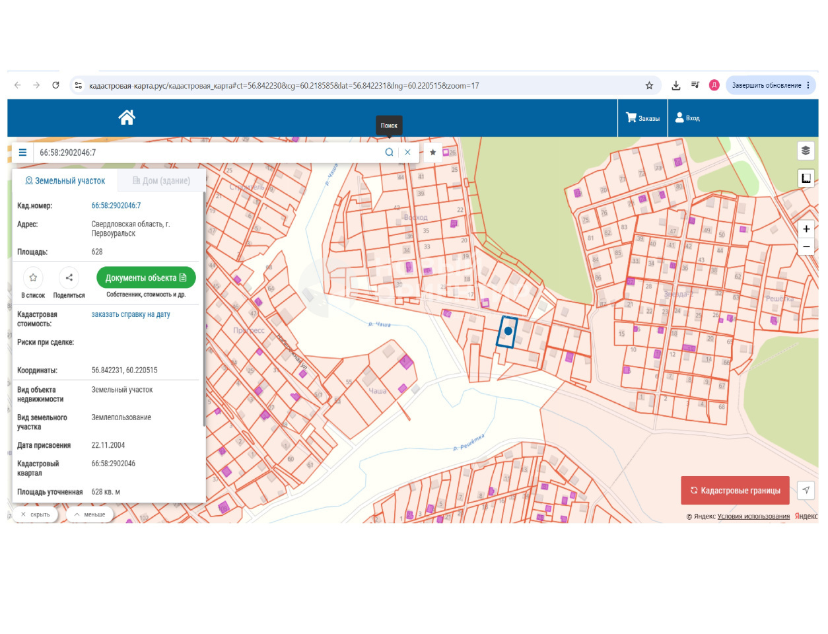Collapse details with меньше button
The width and height of the screenshot is (828, 634).
90,514
